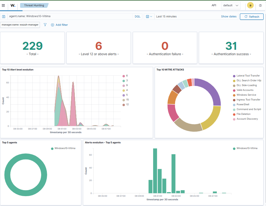Open the calendar quick time menu
The image size is (266, 206).
tap(149, 16)
